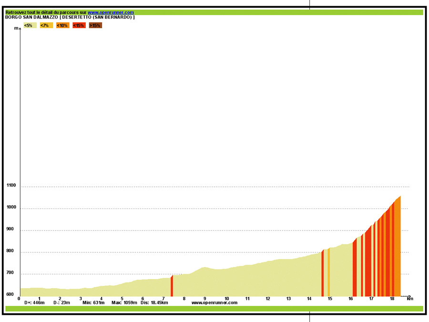This screenshot has height=322, width=429.
Task: Click the 'm' unit label atop vertical axis
Action: pyautogui.click(x=16, y=28)
